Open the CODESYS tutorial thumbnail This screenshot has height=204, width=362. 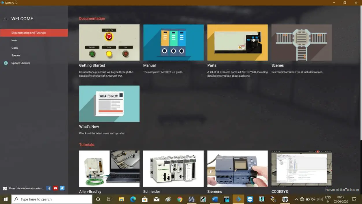302,169
